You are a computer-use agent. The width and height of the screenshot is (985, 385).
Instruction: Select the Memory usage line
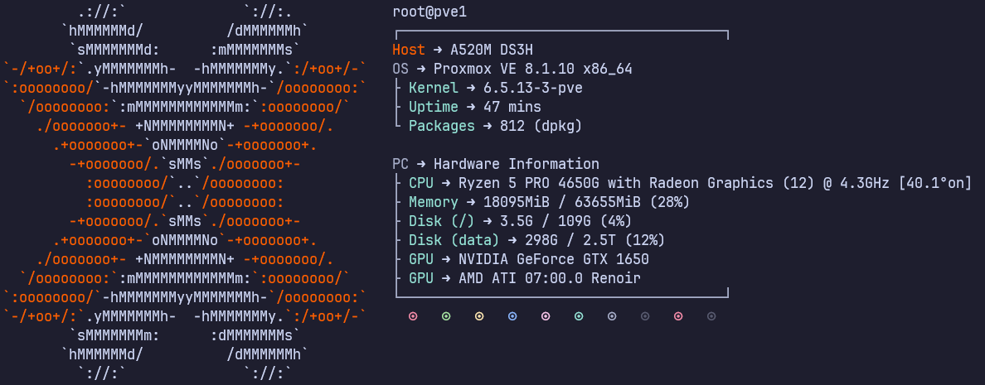pos(549,202)
